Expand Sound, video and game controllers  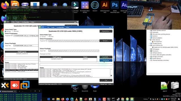149,55
